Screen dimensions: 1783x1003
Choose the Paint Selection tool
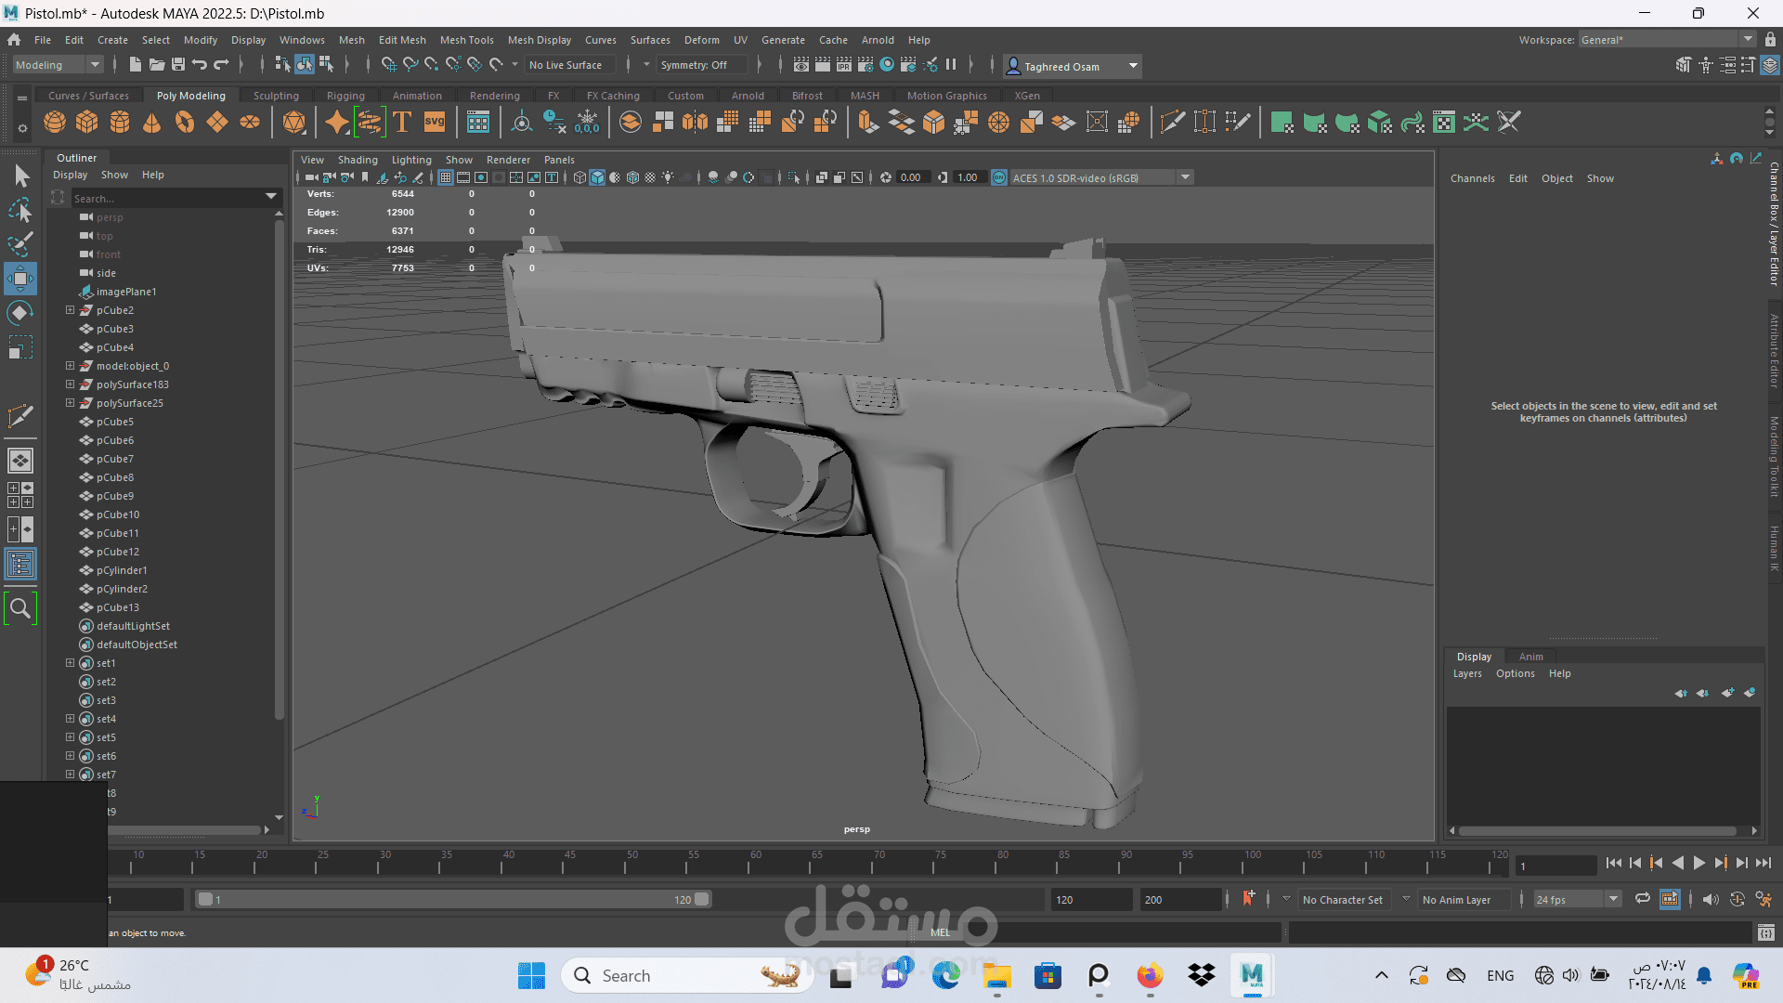[20, 245]
